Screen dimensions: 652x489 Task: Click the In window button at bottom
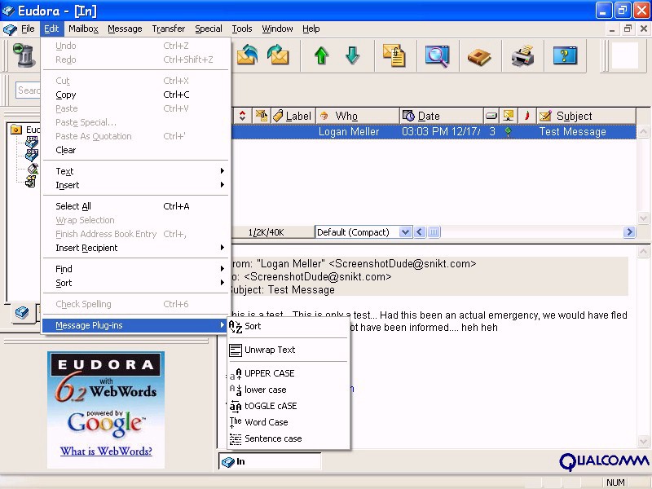pos(270,461)
